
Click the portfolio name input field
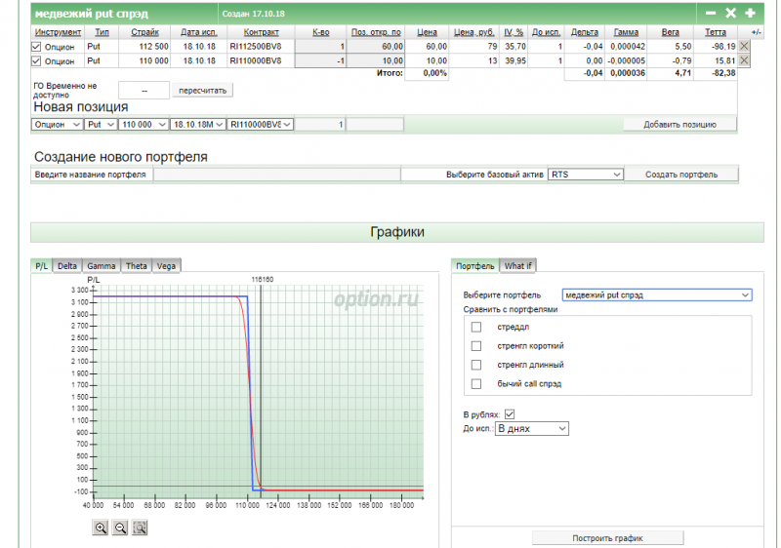click(x=276, y=175)
